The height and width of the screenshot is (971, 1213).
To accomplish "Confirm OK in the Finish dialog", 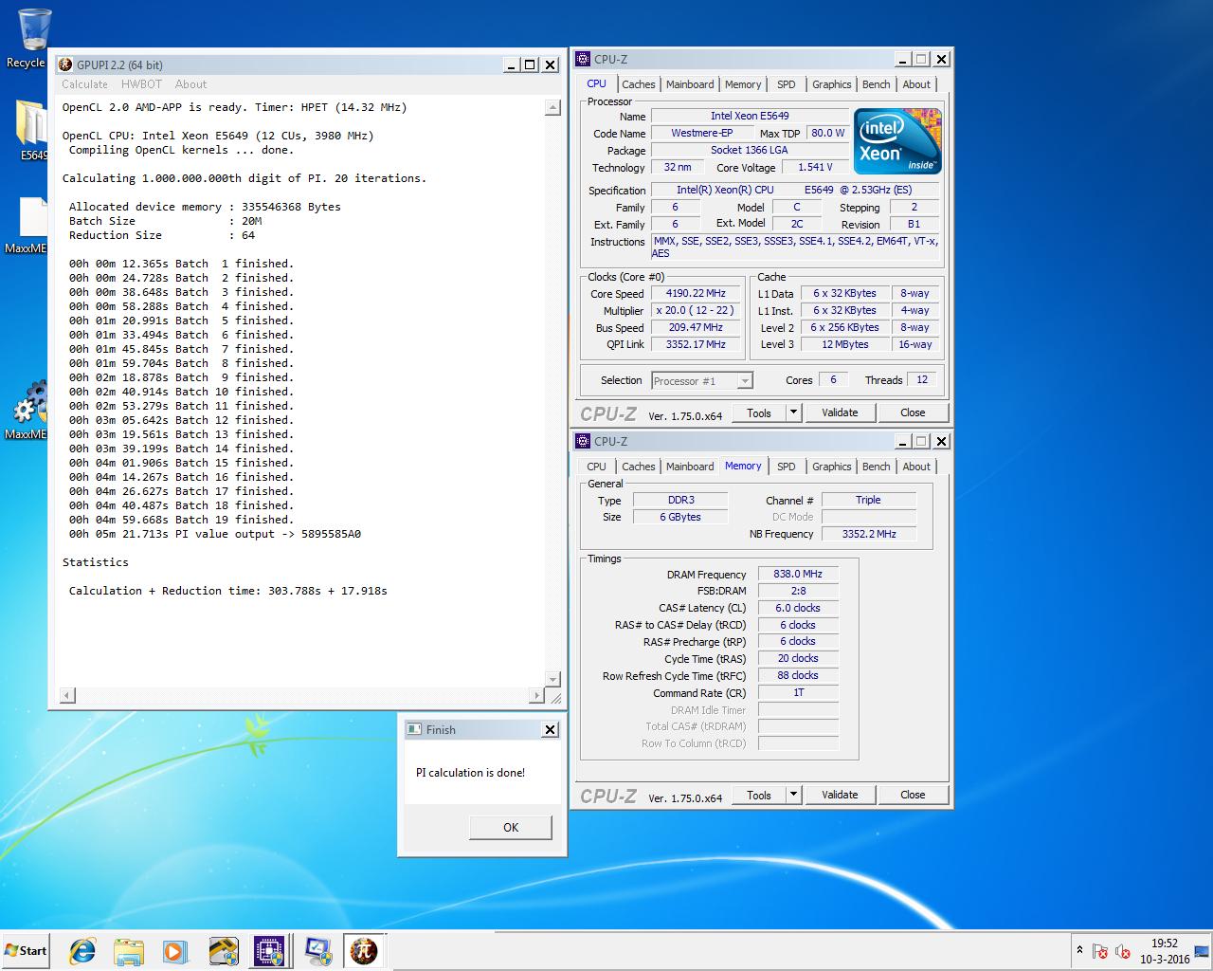I will tap(511, 827).
